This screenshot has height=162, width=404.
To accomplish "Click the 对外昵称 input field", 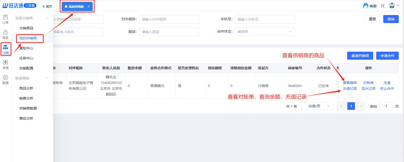I will (169, 19).
